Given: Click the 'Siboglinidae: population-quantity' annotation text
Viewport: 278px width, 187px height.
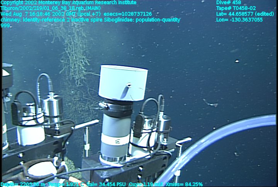Looking at the screenshot, I should pos(142,20).
